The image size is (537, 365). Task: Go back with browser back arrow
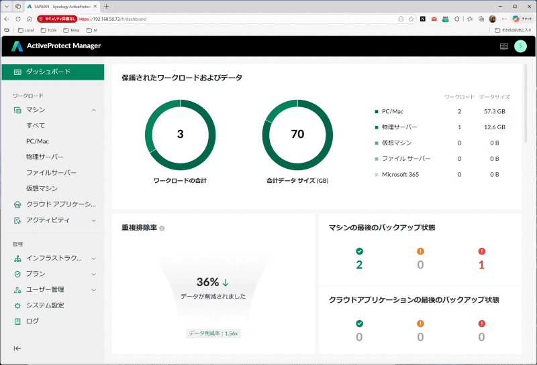(x=7, y=19)
